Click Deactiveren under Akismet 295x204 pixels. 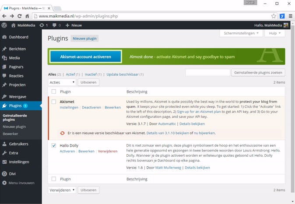91,107
